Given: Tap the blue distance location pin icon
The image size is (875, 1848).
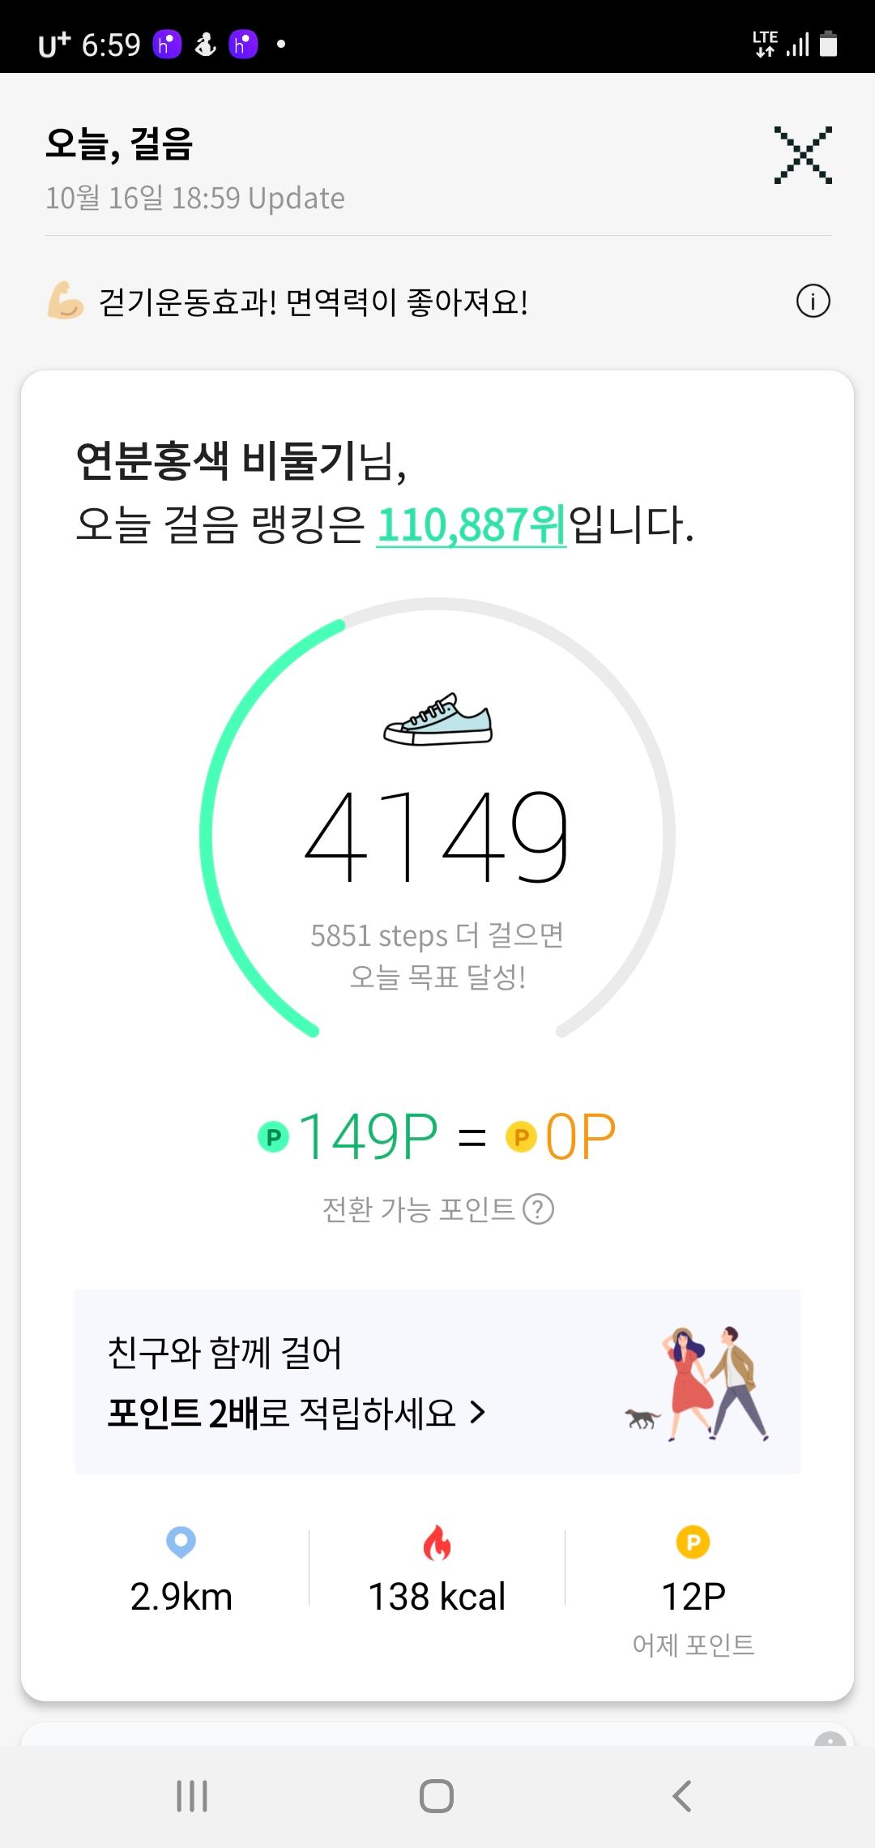Looking at the screenshot, I should pos(181,1542).
